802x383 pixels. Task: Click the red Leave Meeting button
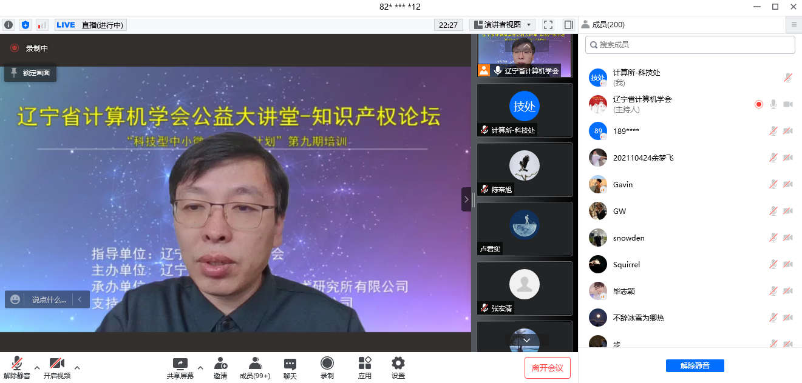tap(548, 368)
